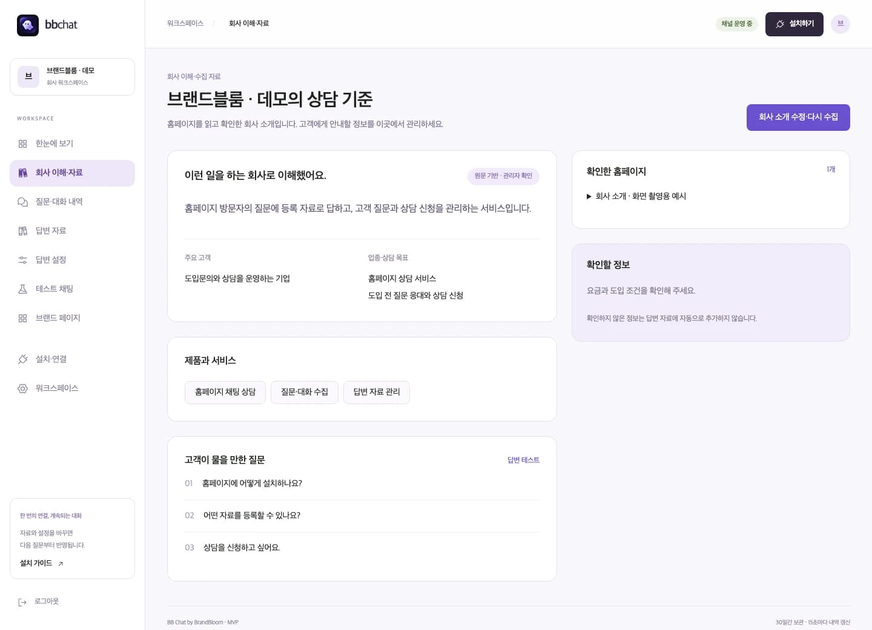Click the 테스트 채팅 flask icon
This screenshot has width=872, height=630.
pyautogui.click(x=22, y=289)
